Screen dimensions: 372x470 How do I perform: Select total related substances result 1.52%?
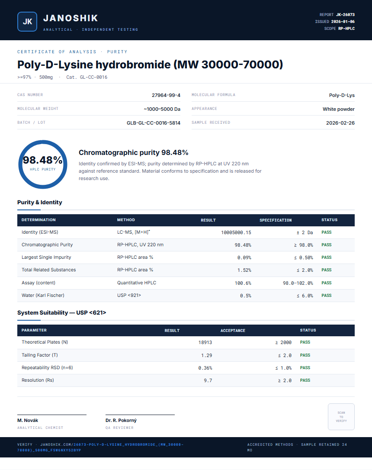click(244, 270)
